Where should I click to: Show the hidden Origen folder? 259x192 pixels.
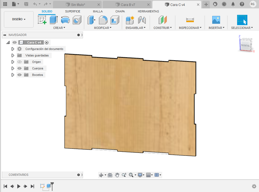[19, 62]
